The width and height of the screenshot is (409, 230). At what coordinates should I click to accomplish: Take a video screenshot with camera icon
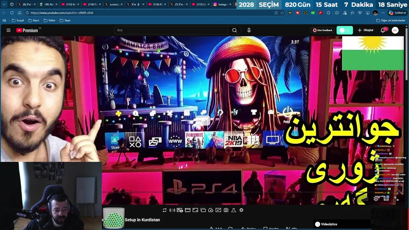point(226,210)
